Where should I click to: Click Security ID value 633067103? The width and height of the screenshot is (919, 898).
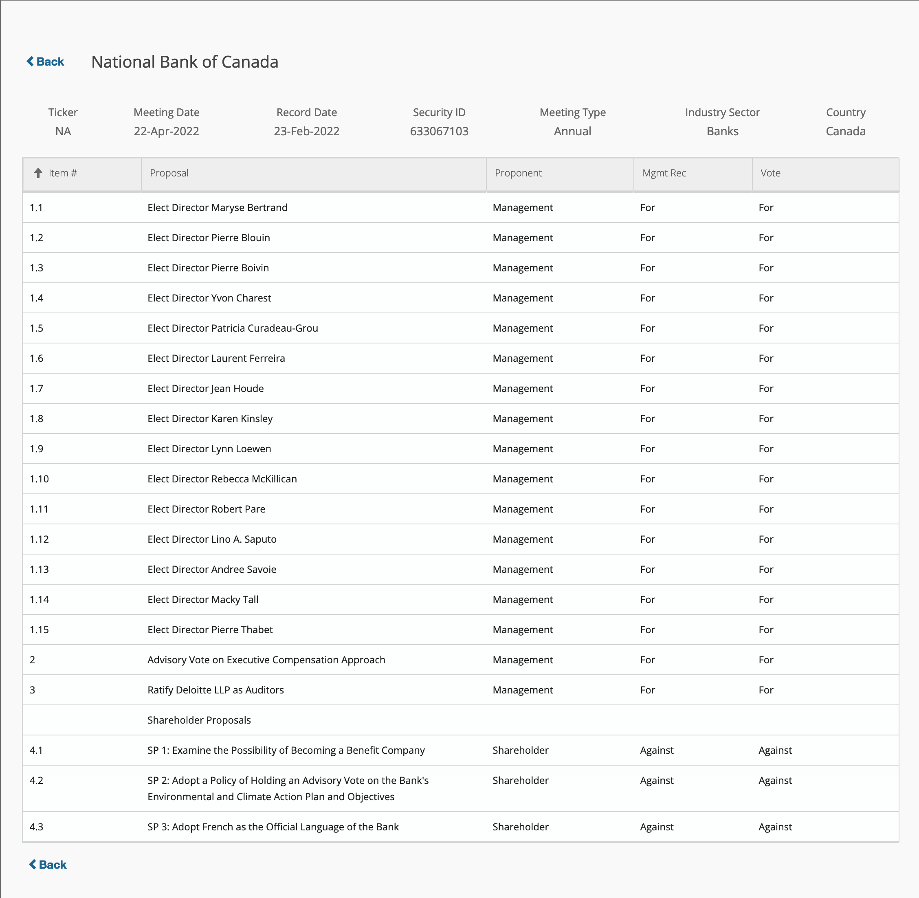point(438,131)
